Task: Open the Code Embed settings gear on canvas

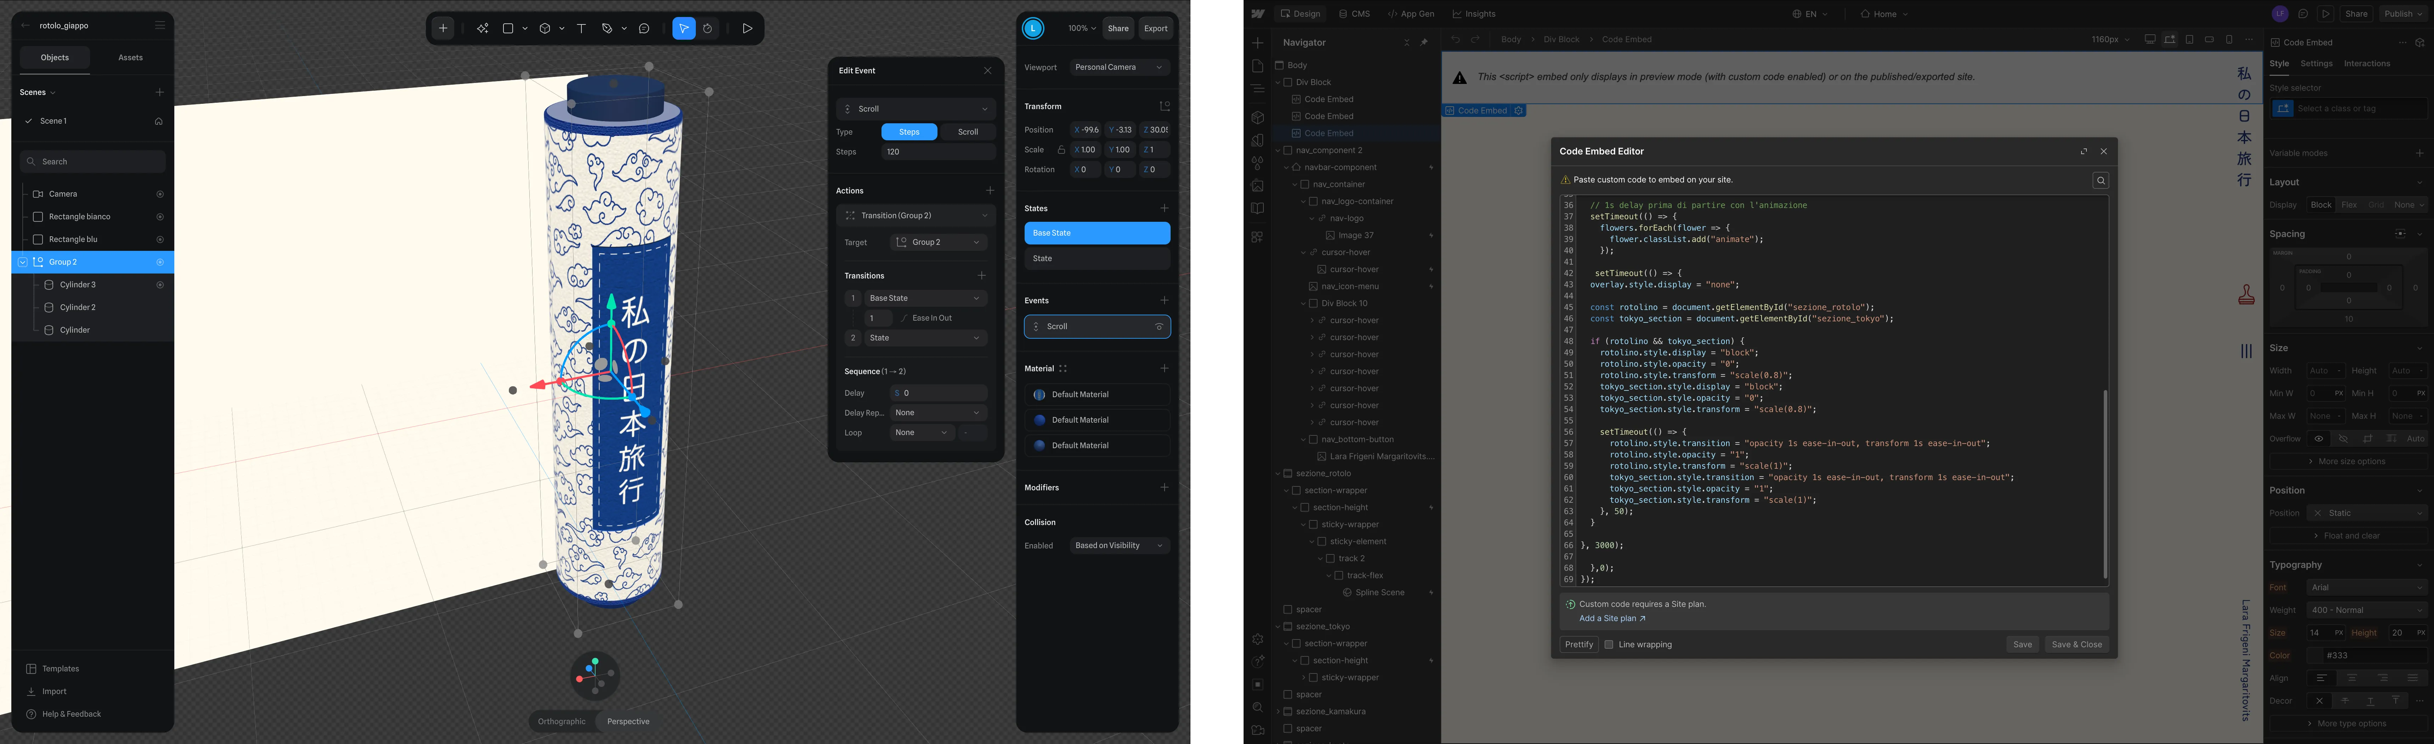Action: 1519,111
